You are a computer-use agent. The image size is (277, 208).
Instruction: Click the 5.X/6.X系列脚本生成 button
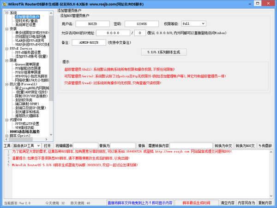164,52
